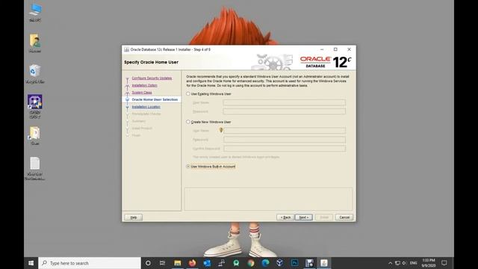Click the Back button in installer
478x269 pixels.
pos(285,217)
